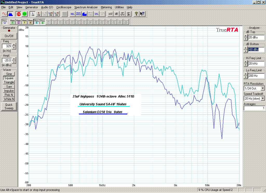Viewport: 266px width, 193px height.
Task: Toggle Mem 4 memory trace
Action: pyautogui.click(x=30, y=22)
